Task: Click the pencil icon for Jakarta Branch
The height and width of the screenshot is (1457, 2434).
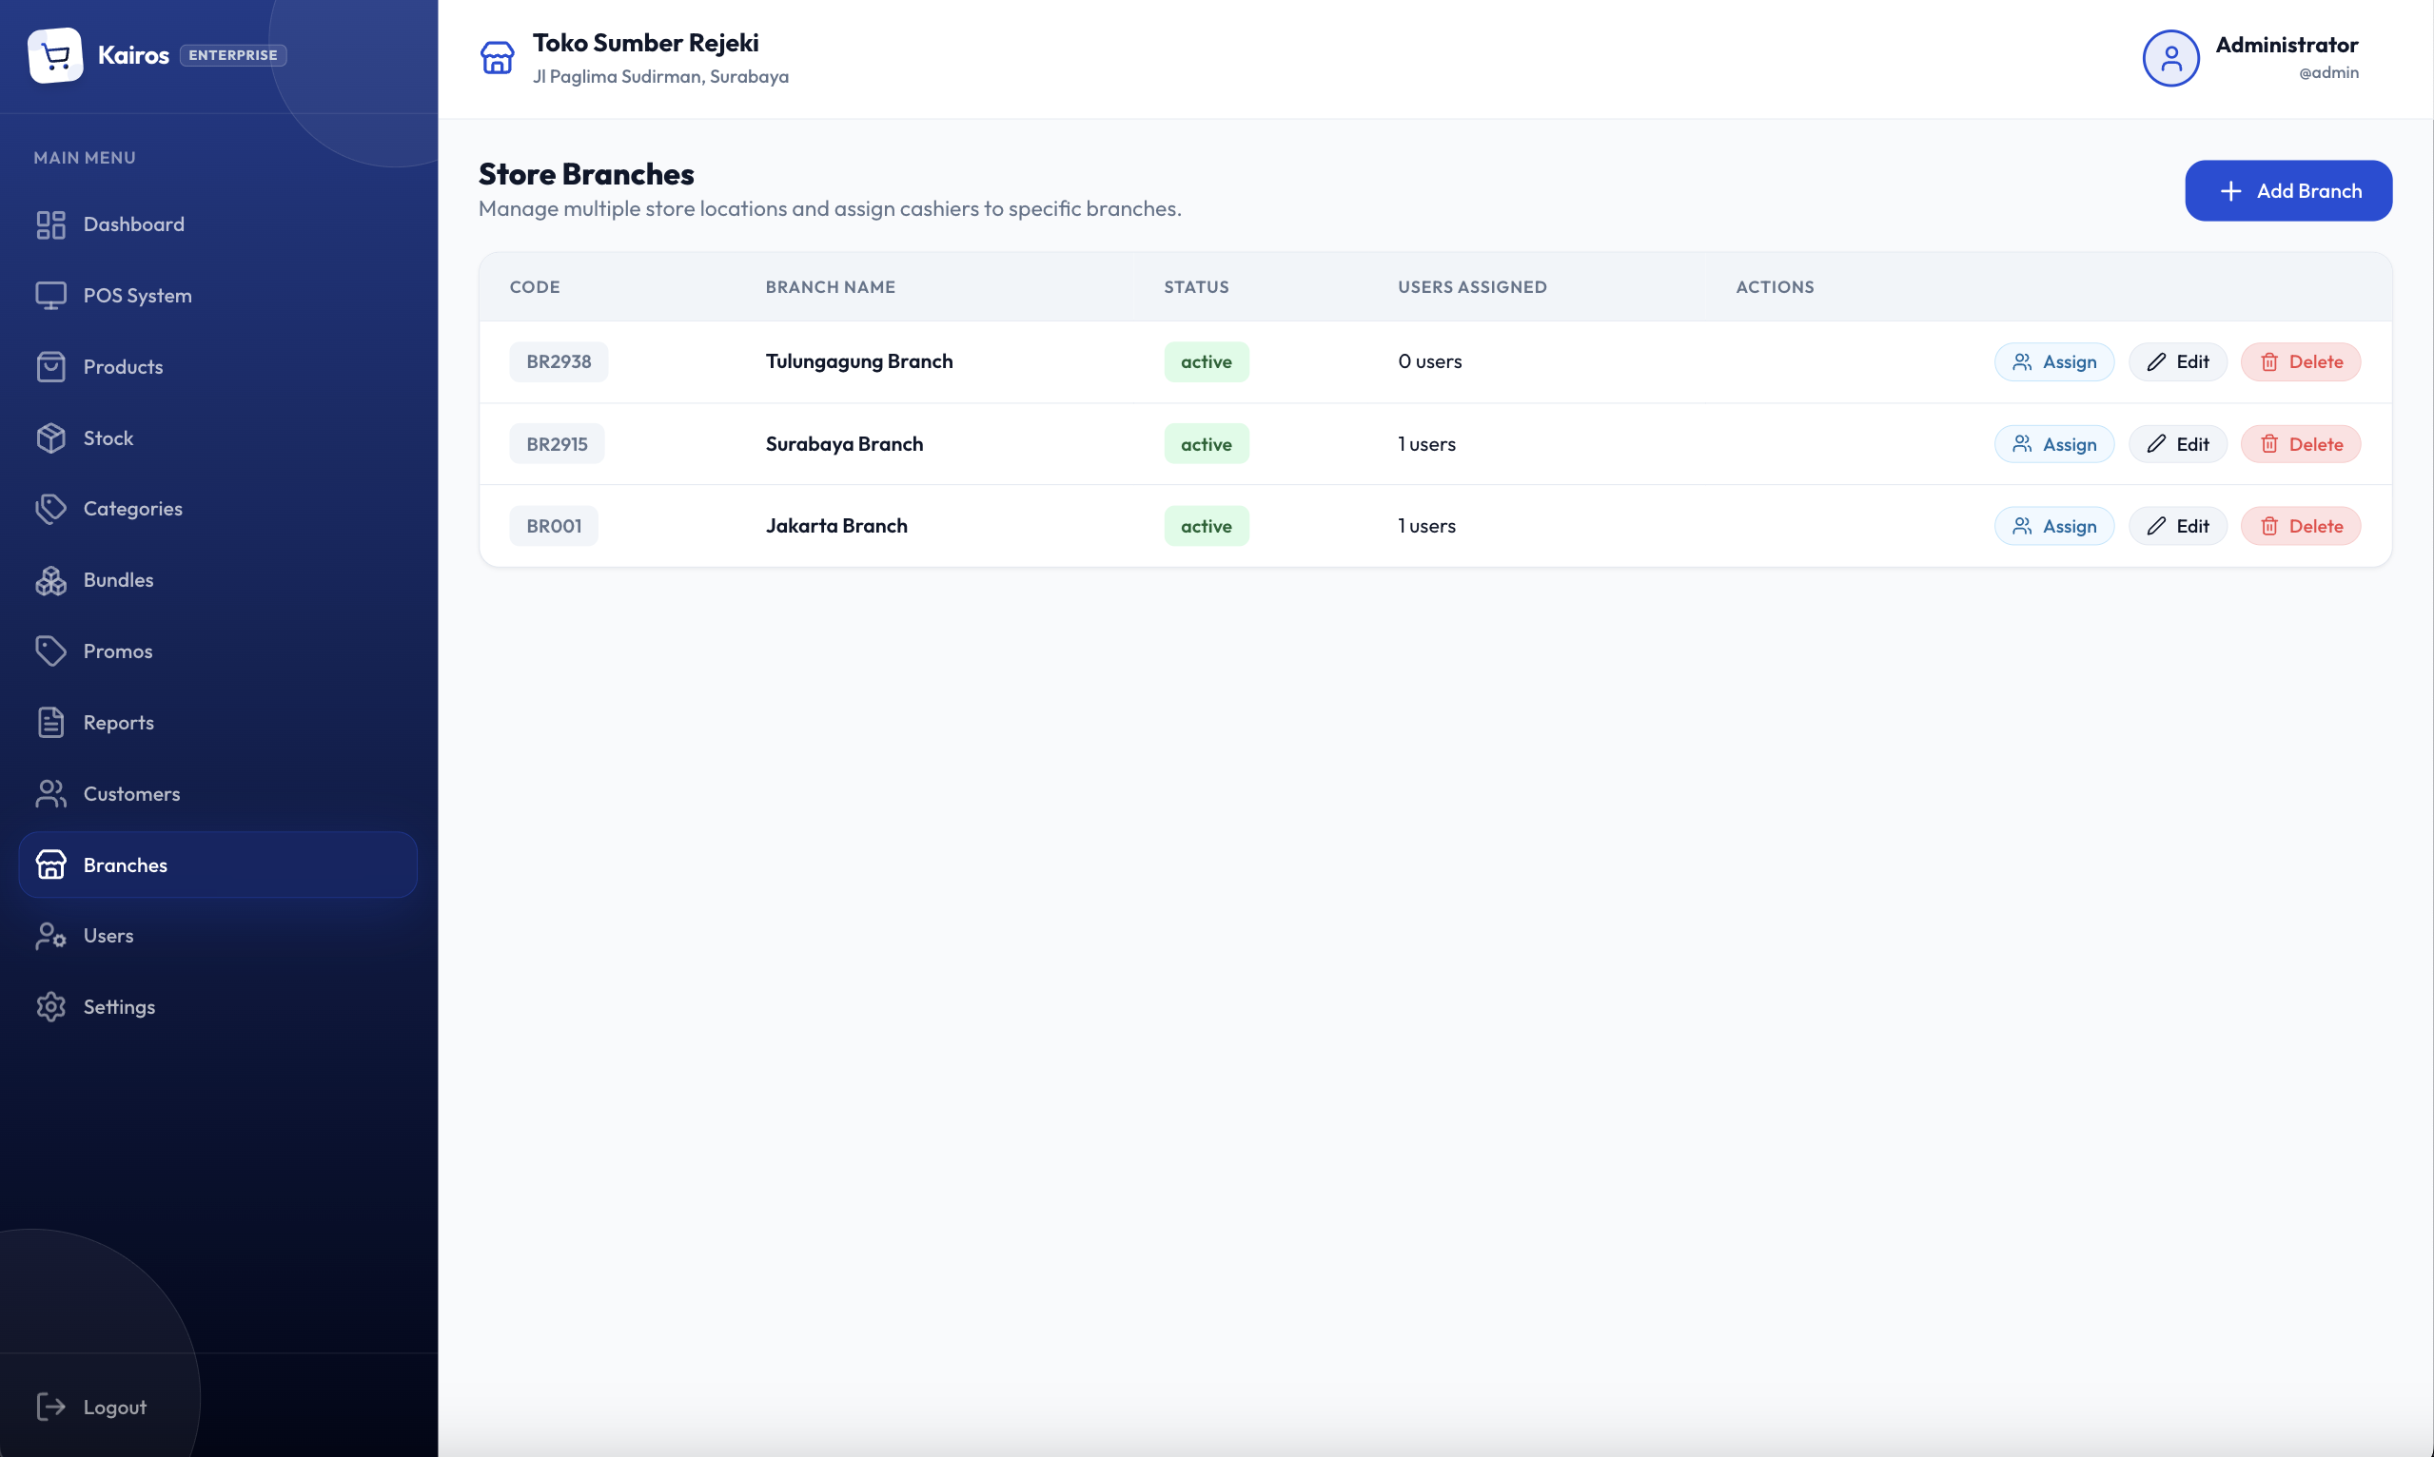Action: tap(2156, 526)
